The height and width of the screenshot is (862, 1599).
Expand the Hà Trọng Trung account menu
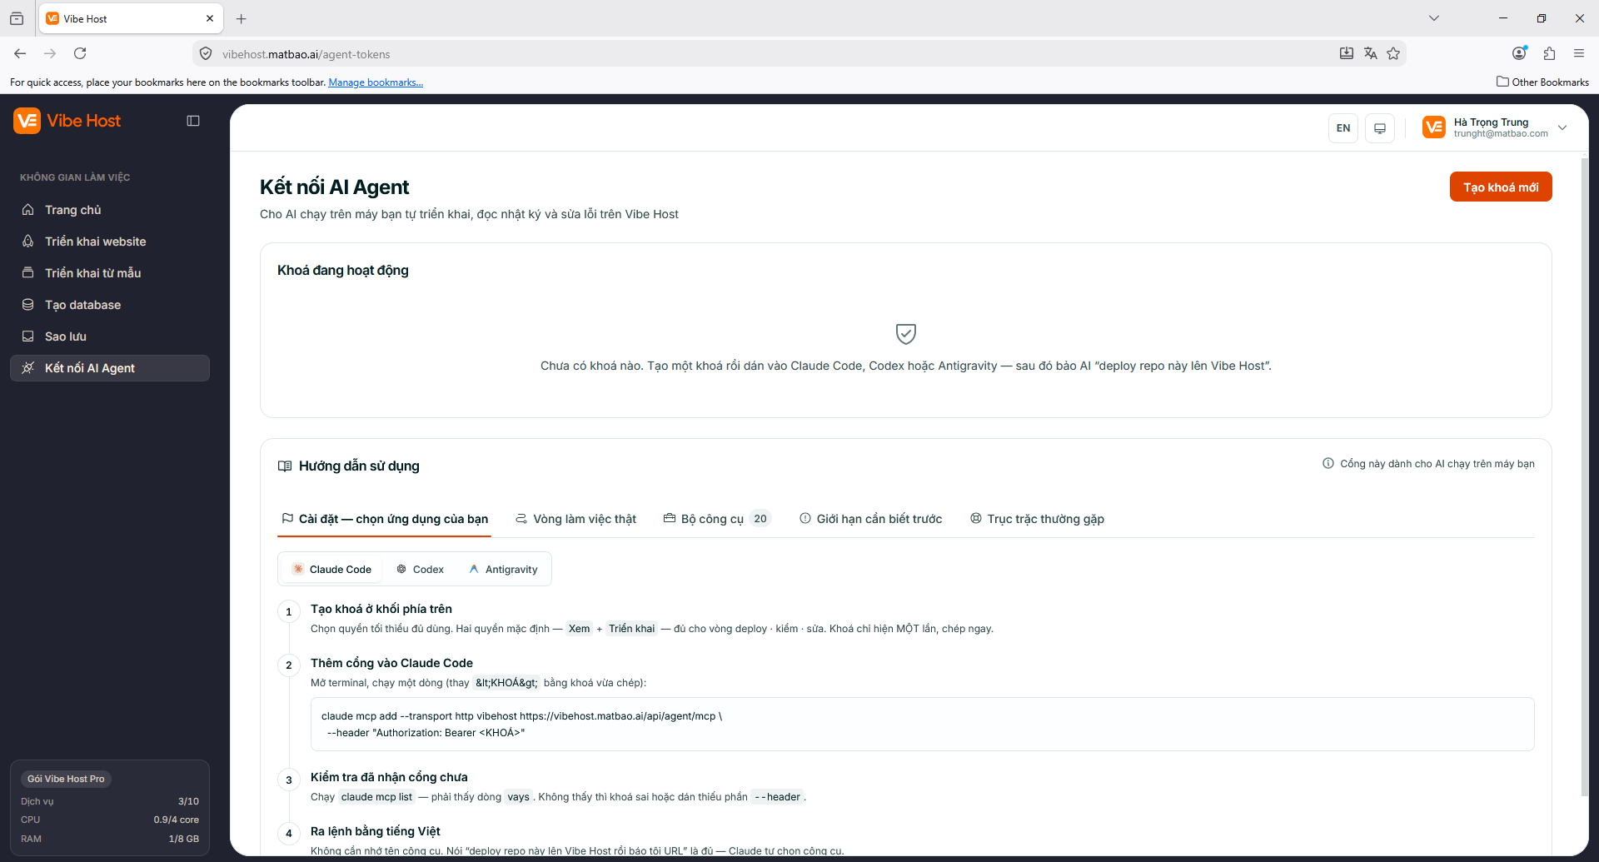click(1496, 127)
